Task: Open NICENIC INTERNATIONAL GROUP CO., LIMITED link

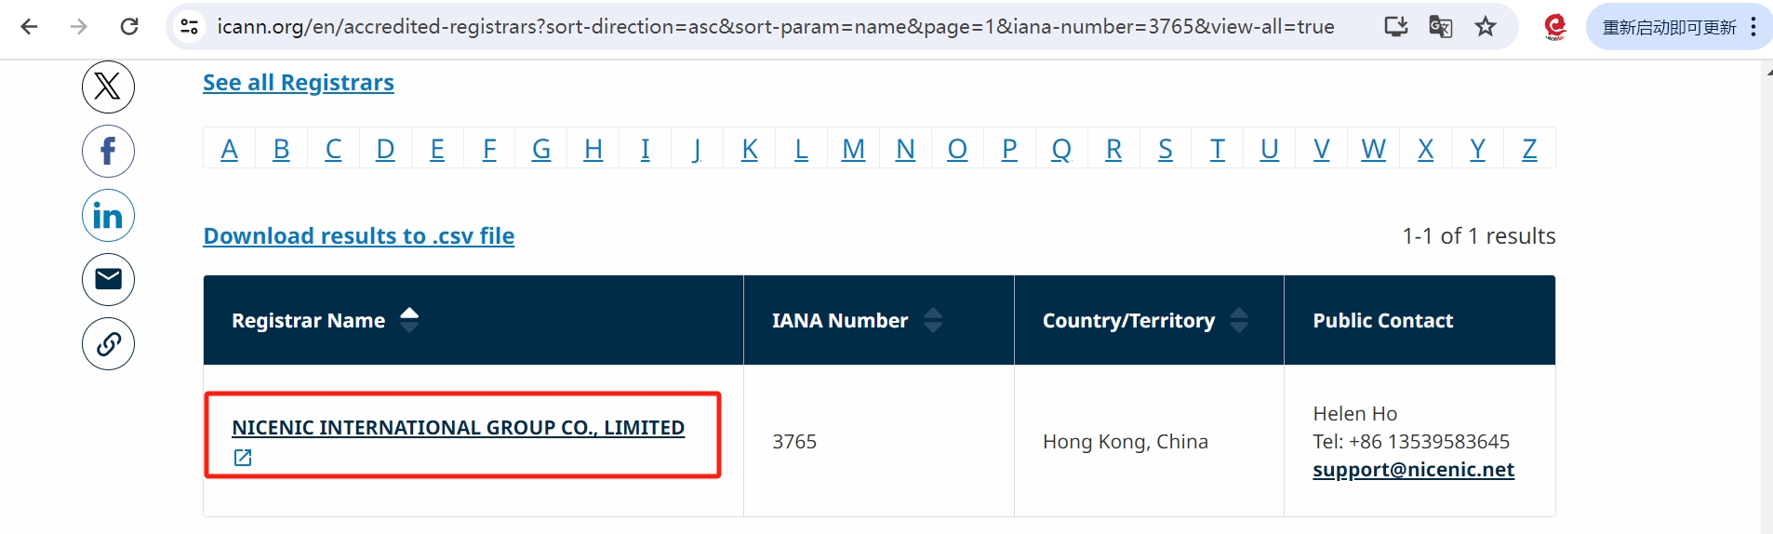Action: pyautogui.click(x=458, y=428)
